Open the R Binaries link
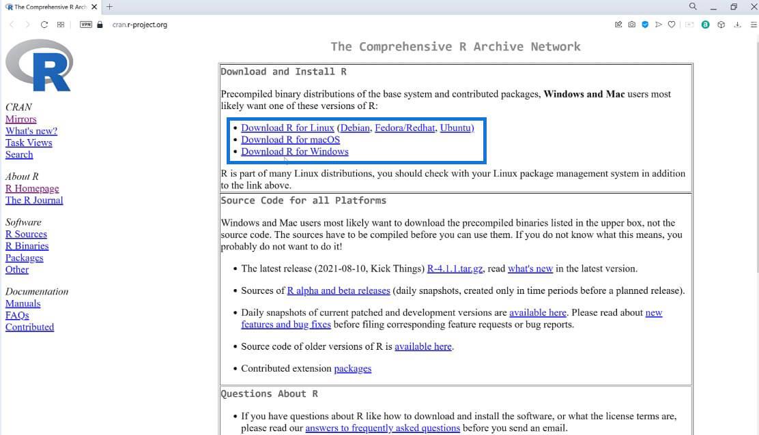Image resolution: width=759 pixels, height=435 pixels. tap(27, 246)
